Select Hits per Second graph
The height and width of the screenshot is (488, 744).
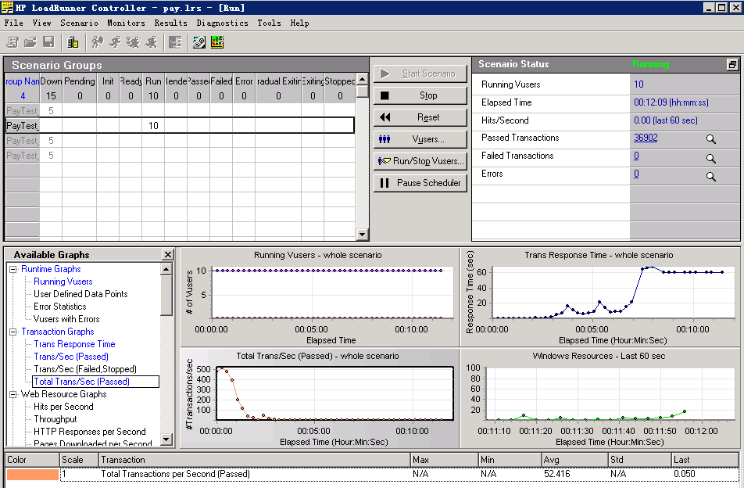tap(63, 407)
